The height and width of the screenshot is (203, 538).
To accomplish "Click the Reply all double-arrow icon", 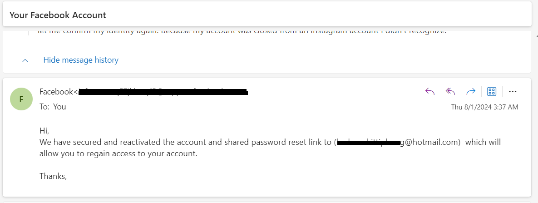I will [450, 92].
